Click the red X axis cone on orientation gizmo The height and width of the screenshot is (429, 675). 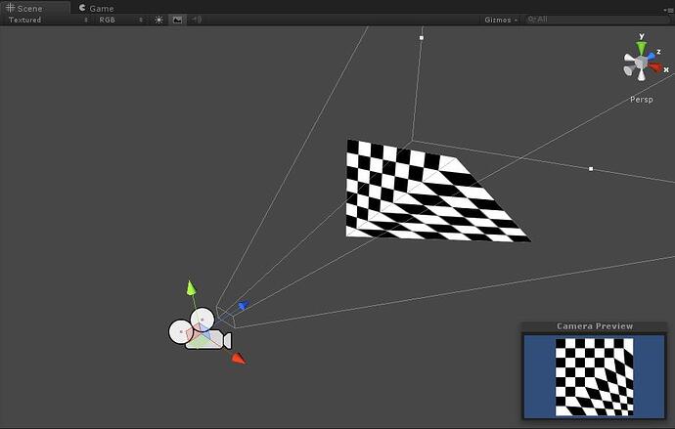655,67
